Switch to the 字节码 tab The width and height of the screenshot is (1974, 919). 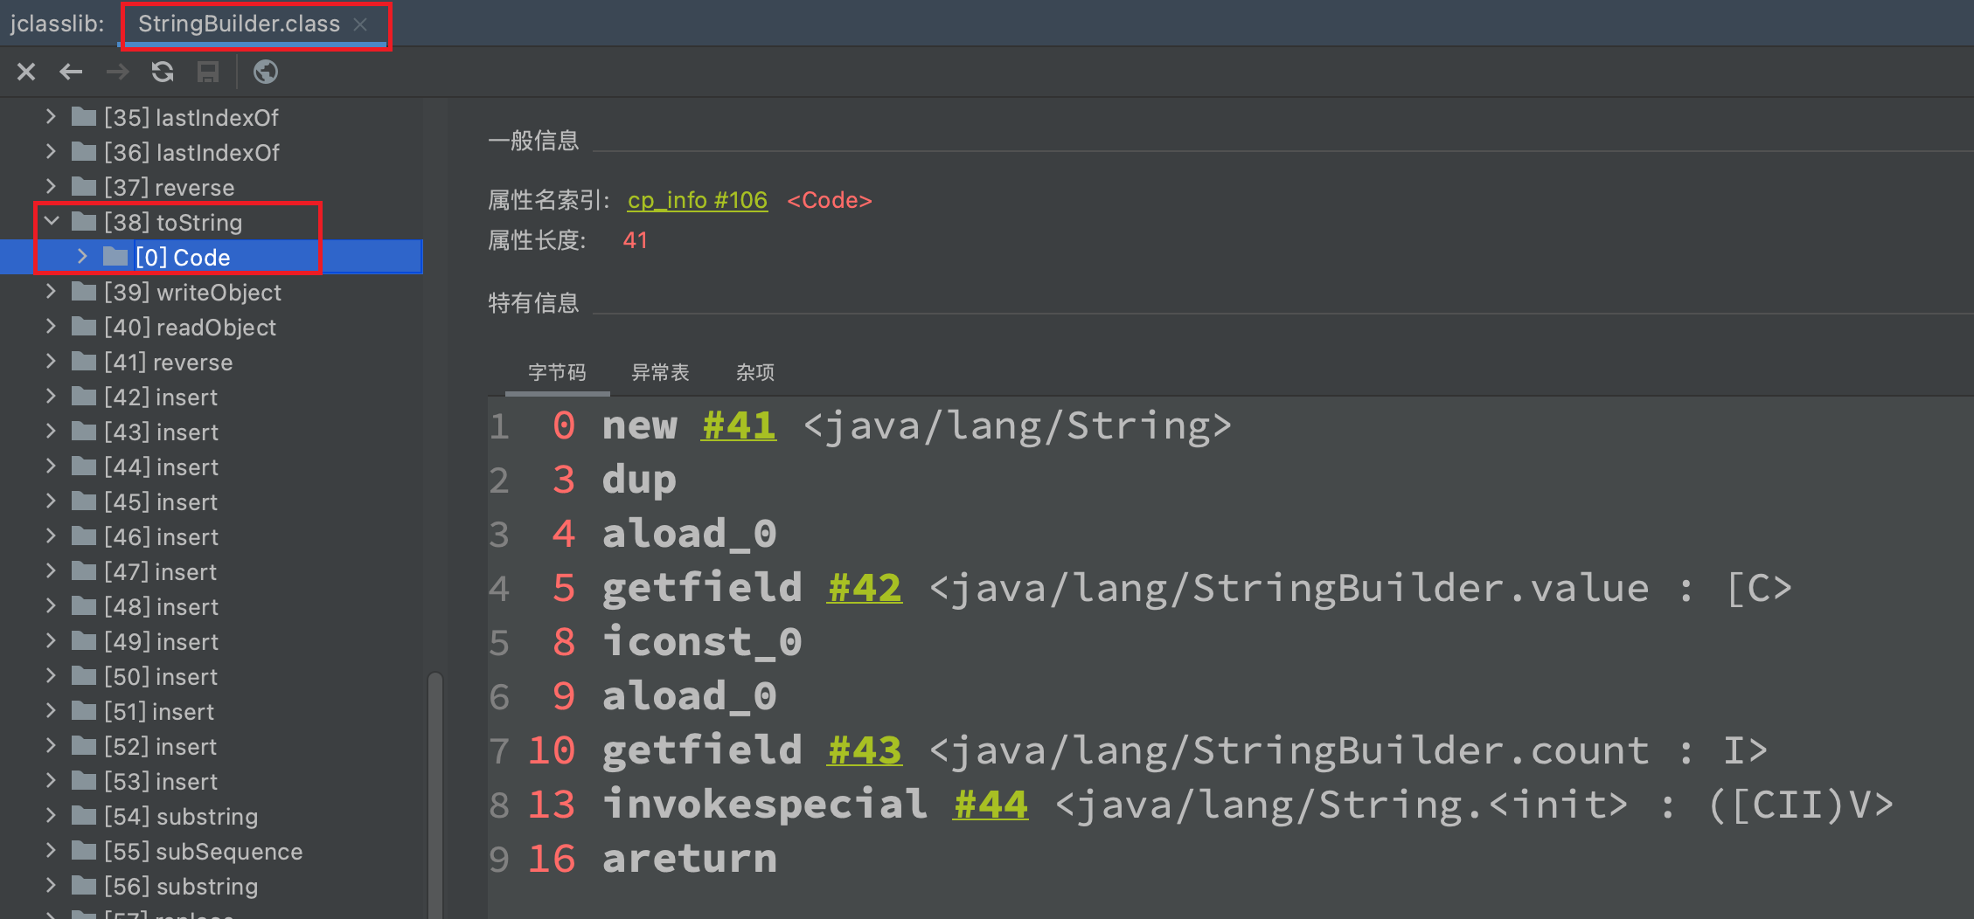tap(557, 373)
